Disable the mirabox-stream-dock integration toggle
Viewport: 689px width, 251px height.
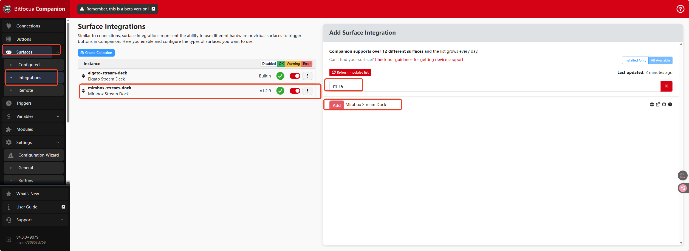pos(295,91)
